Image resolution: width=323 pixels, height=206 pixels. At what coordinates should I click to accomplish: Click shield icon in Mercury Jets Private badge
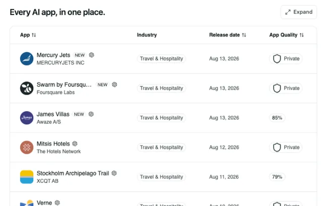(277, 59)
